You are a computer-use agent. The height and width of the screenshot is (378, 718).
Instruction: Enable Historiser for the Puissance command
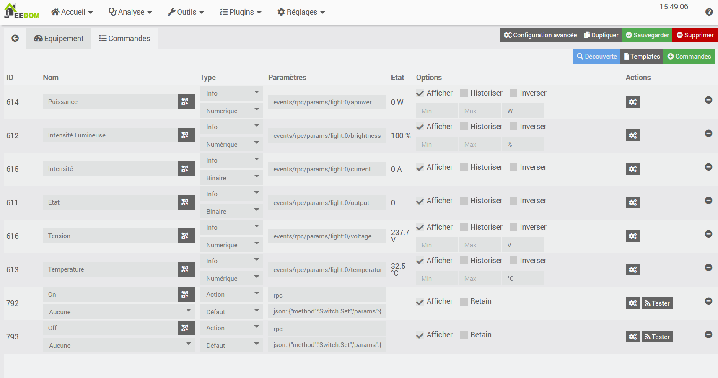(x=464, y=93)
